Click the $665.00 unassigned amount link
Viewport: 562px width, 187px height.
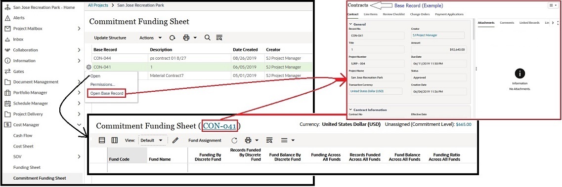(463, 125)
